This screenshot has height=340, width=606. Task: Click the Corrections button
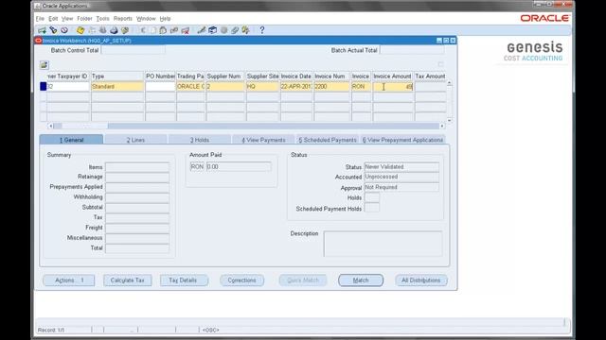(x=242, y=280)
